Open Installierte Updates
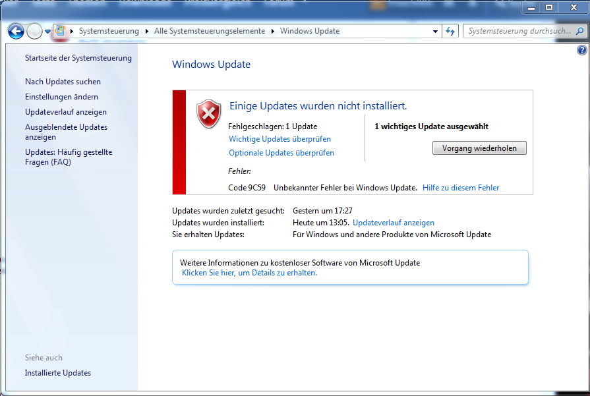The width and height of the screenshot is (590, 396). pyautogui.click(x=58, y=373)
